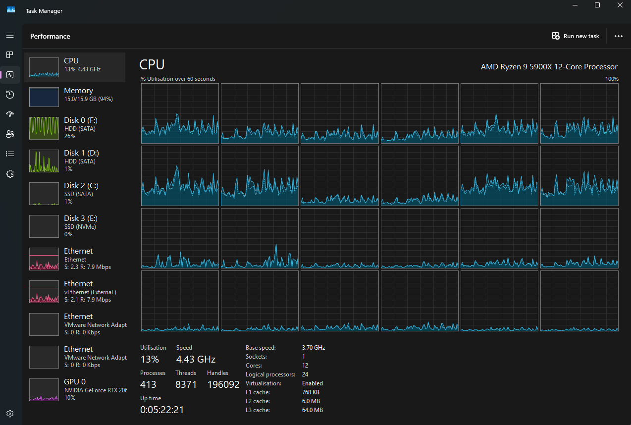
Task: Click the L3 cache 64.0 MB value
Action: tap(313, 410)
